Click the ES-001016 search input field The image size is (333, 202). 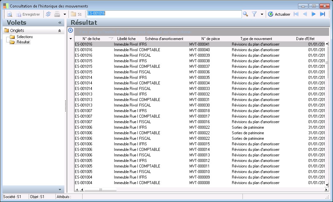163,14
